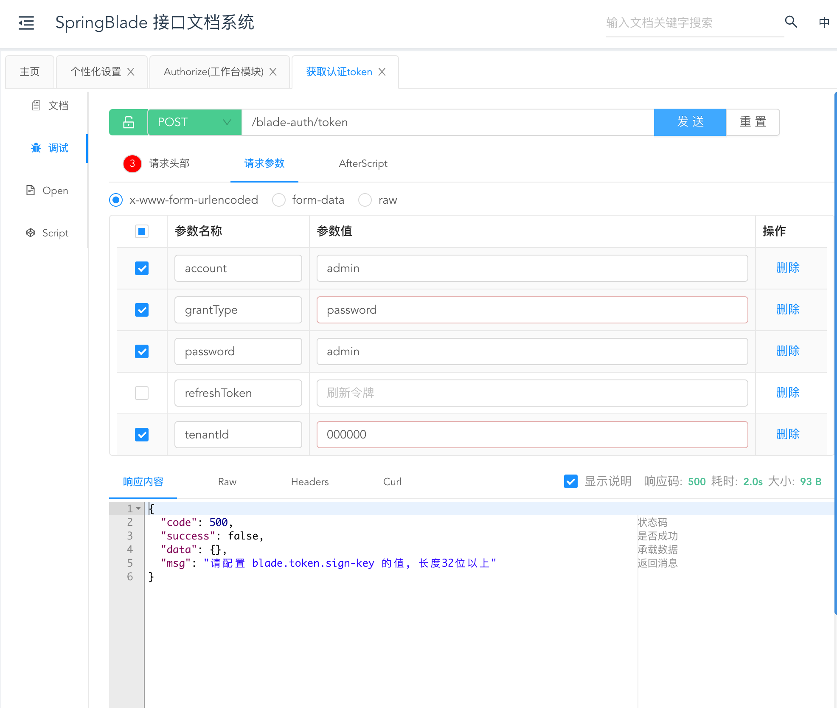Image resolution: width=837 pixels, height=708 pixels.
Task: Click the green unlock icon
Action: coord(129,122)
